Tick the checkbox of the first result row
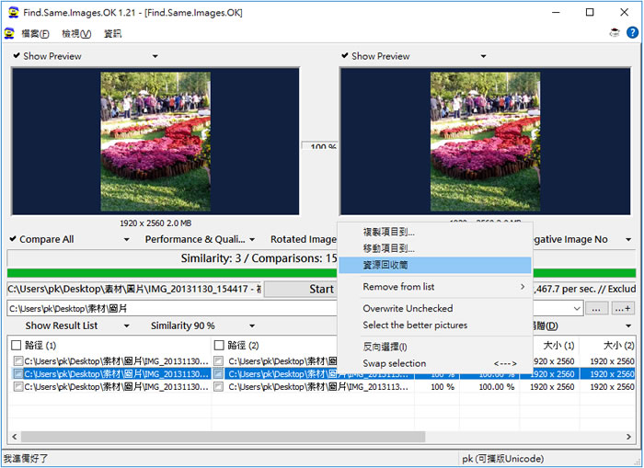The image size is (644, 468). click(x=18, y=361)
